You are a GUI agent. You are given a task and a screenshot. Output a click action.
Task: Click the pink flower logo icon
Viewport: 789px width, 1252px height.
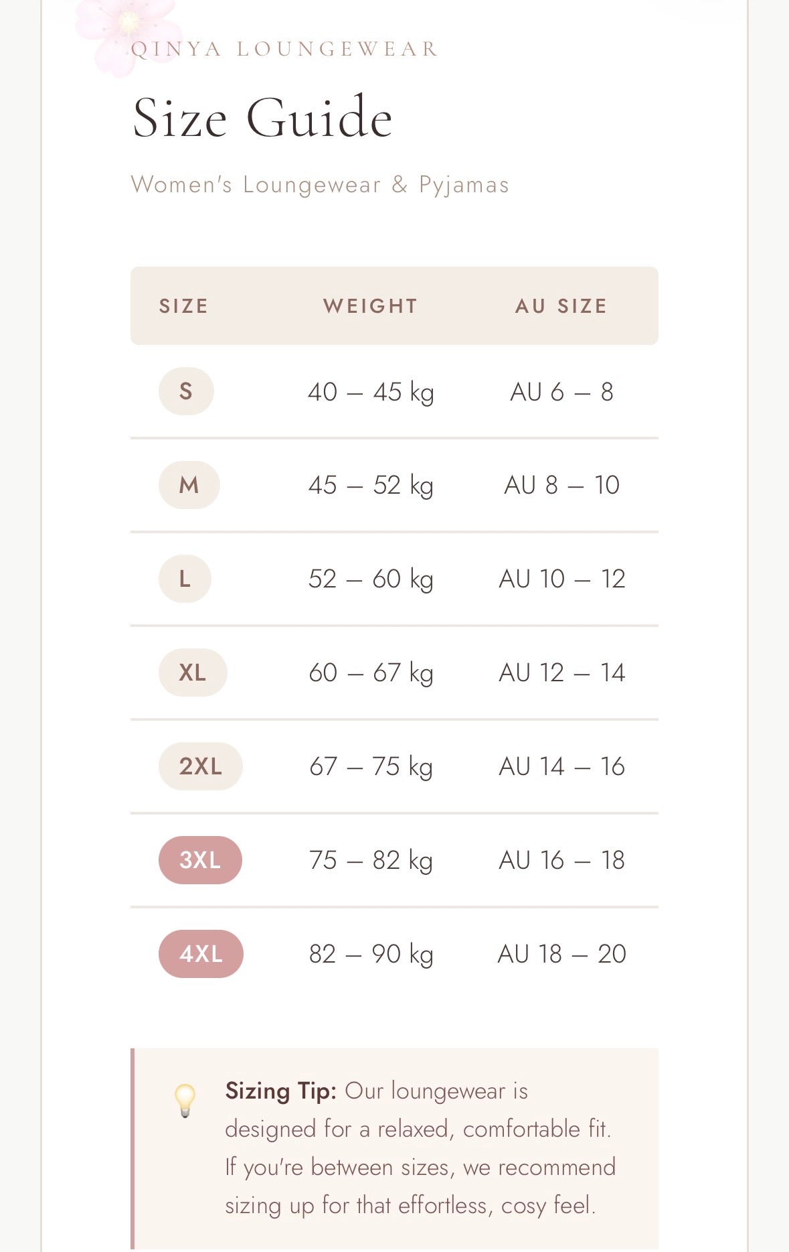(x=128, y=33)
